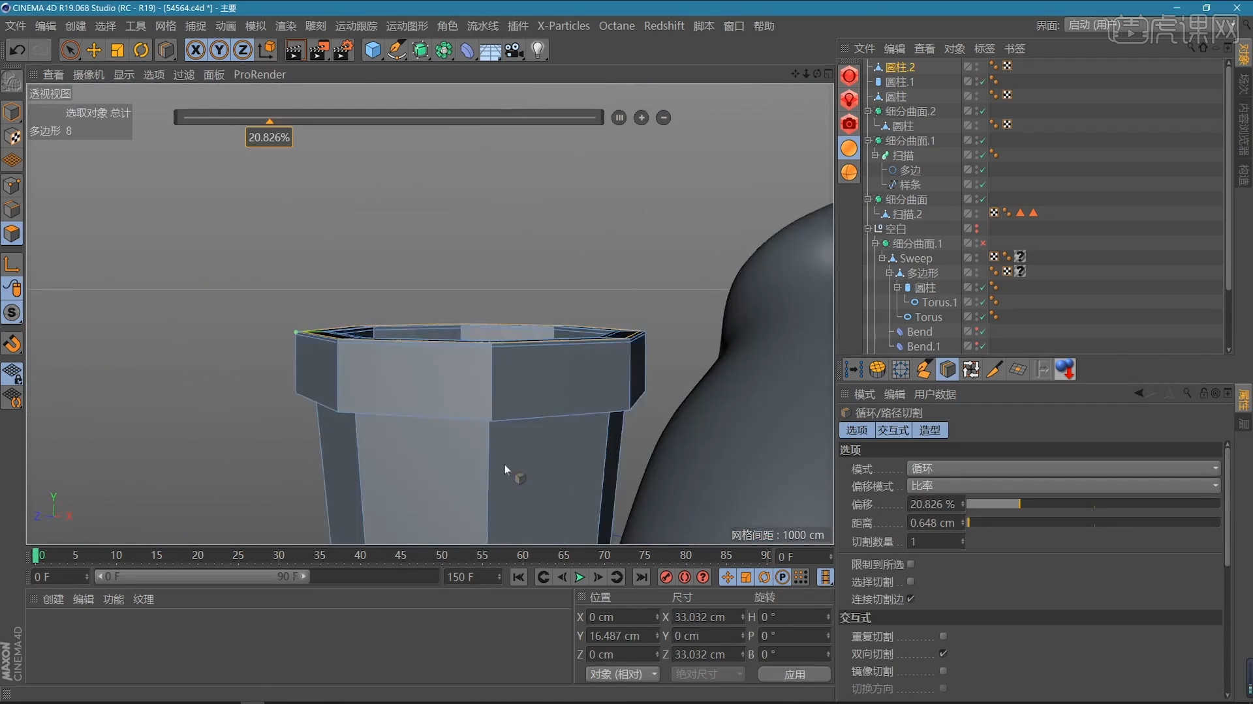Click the Undo arrow icon
Image resolution: width=1253 pixels, height=704 pixels.
coord(18,50)
